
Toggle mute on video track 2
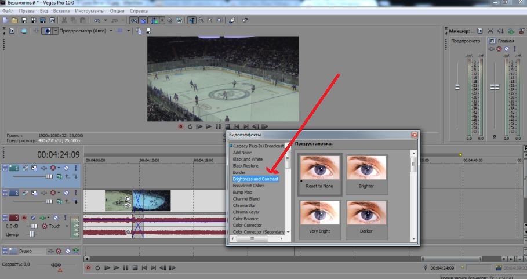(66, 193)
